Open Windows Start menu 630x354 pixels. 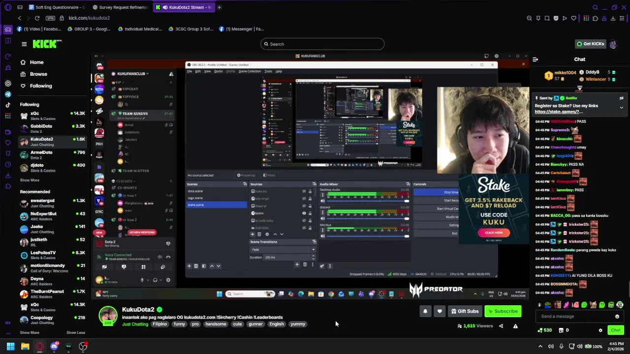pyautogui.click(x=10, y=347)
